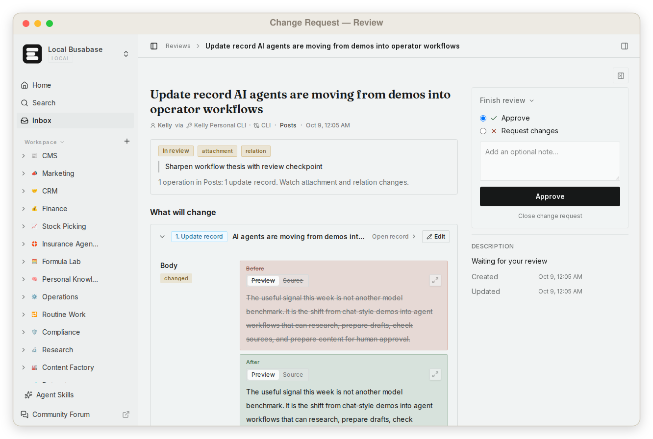The image size is (653, 439).
Task: Toggle the left sidebar panel icon
Action: coord(154,46)
